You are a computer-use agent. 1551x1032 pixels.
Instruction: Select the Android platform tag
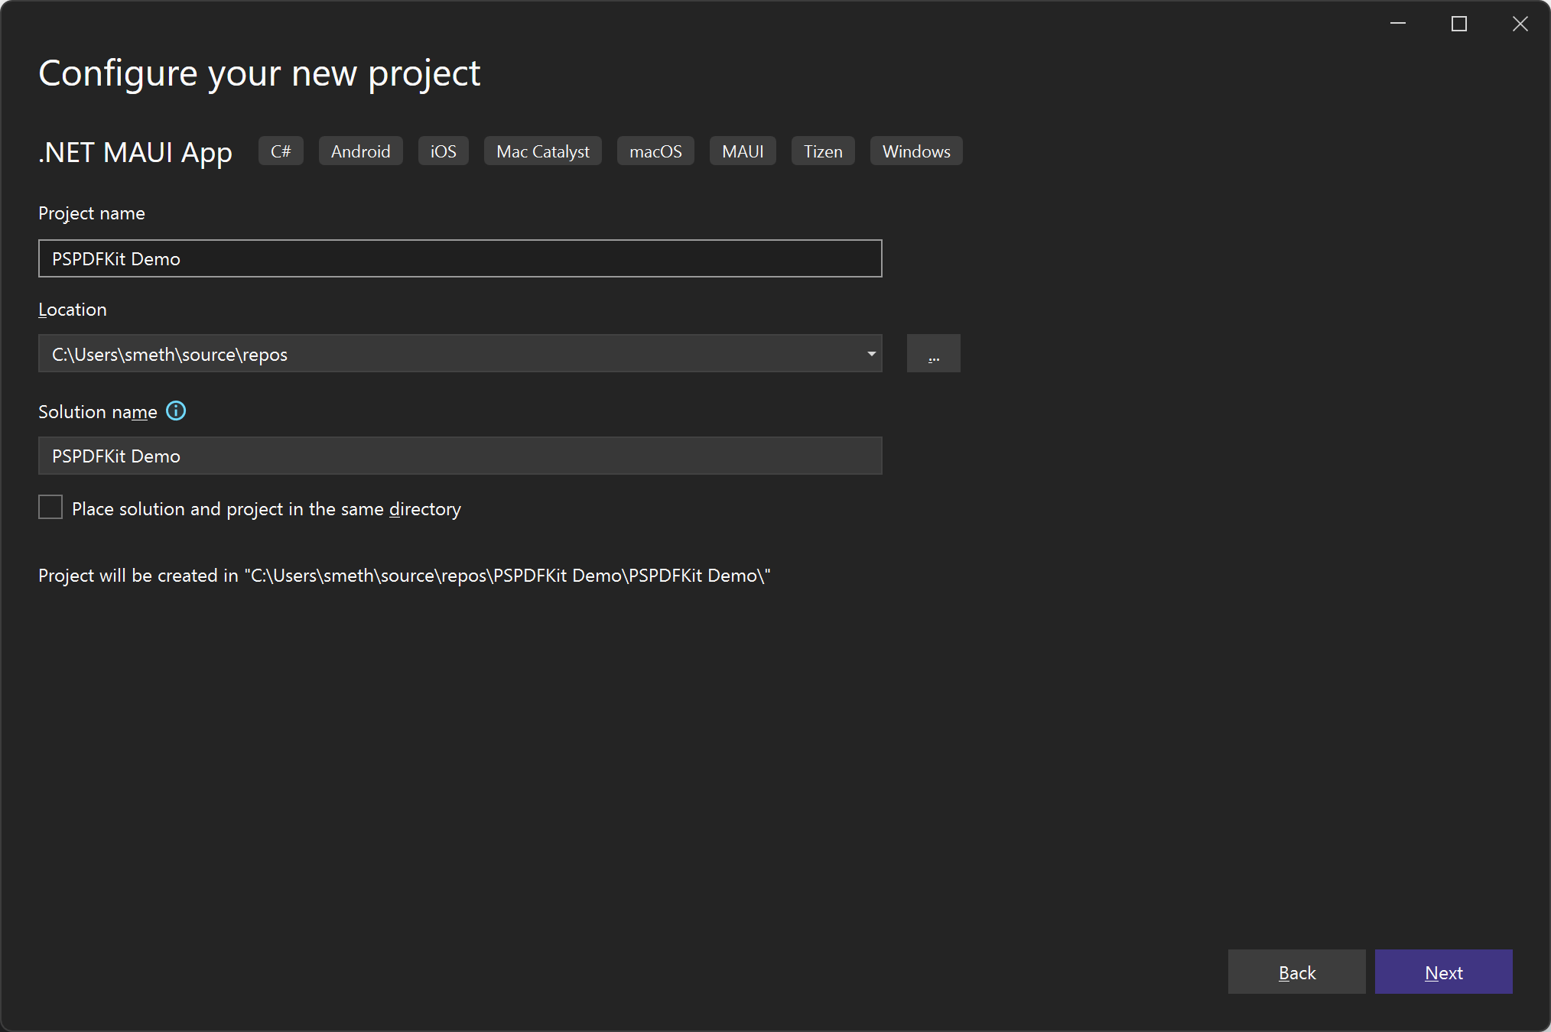[360, 151]
